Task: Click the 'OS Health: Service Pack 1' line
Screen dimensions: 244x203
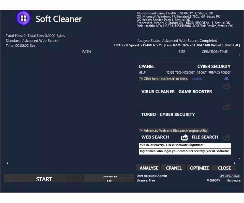Action: [163, 20]
